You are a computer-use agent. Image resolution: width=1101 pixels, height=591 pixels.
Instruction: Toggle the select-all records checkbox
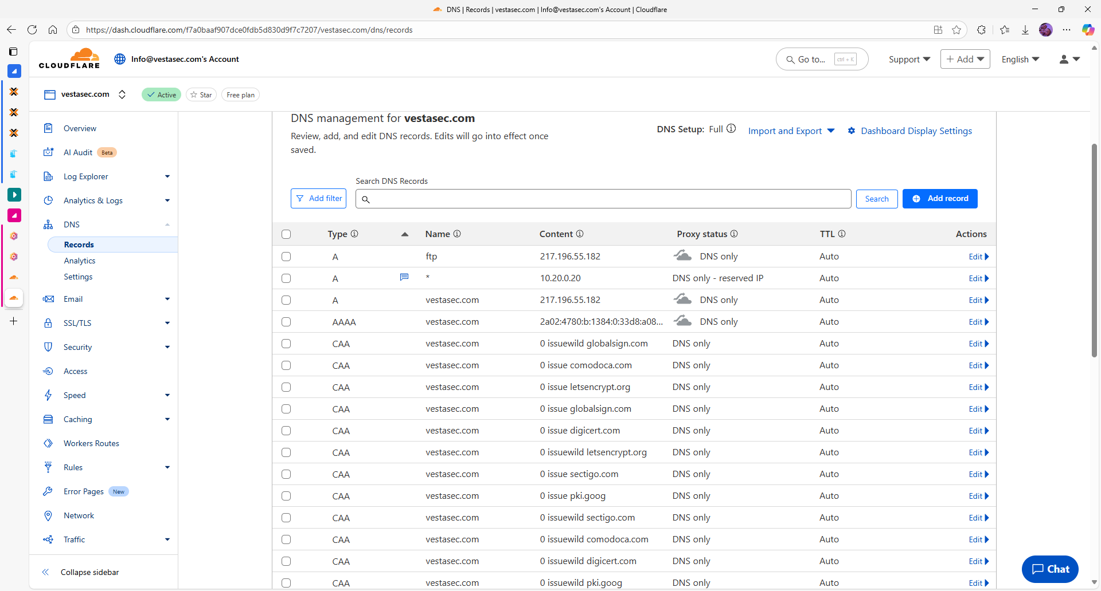[286, 234]
